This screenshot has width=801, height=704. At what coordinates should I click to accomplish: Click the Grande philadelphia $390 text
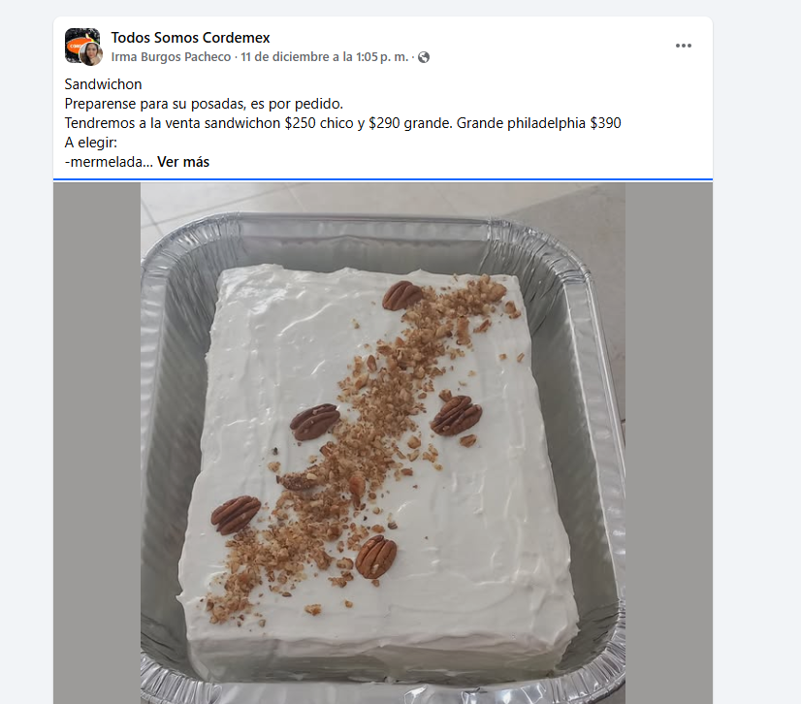coord(538,123)
